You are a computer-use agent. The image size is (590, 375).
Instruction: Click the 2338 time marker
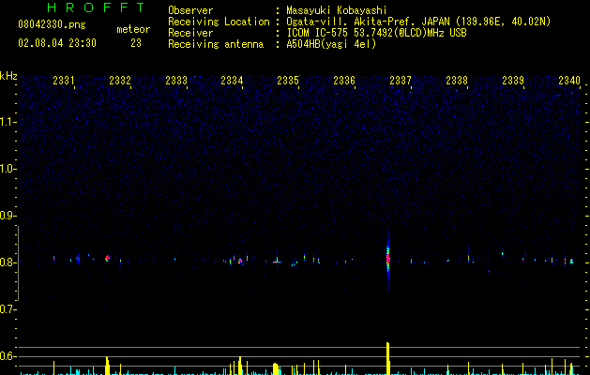(x=457, y=81)
